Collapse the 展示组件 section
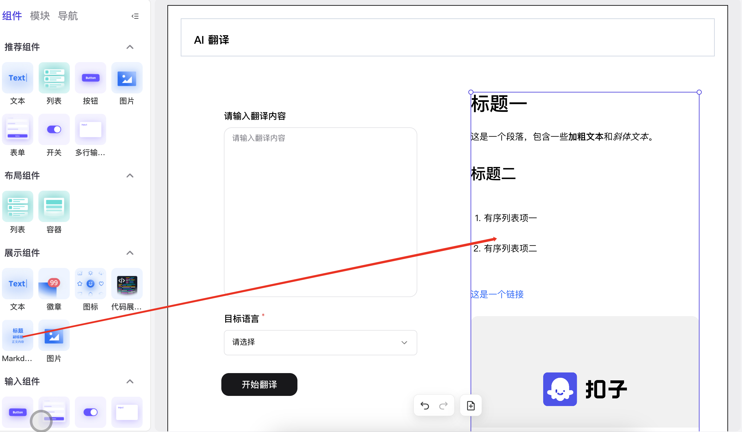Image resolution: width=742 pixels, height=432 pixels. [x=130, y=253]
